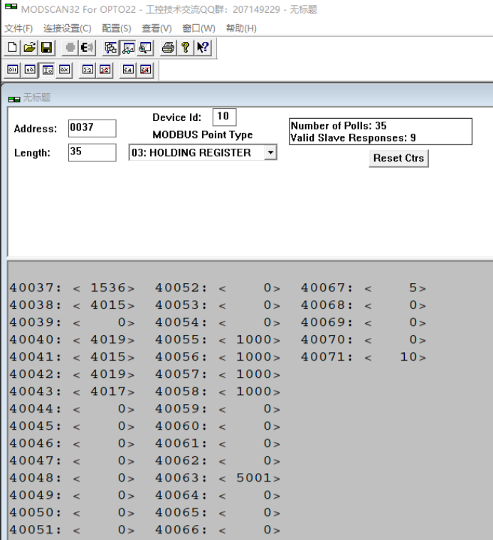Open a file with the folder icon
Screen dimensions: 493x540
30,48
